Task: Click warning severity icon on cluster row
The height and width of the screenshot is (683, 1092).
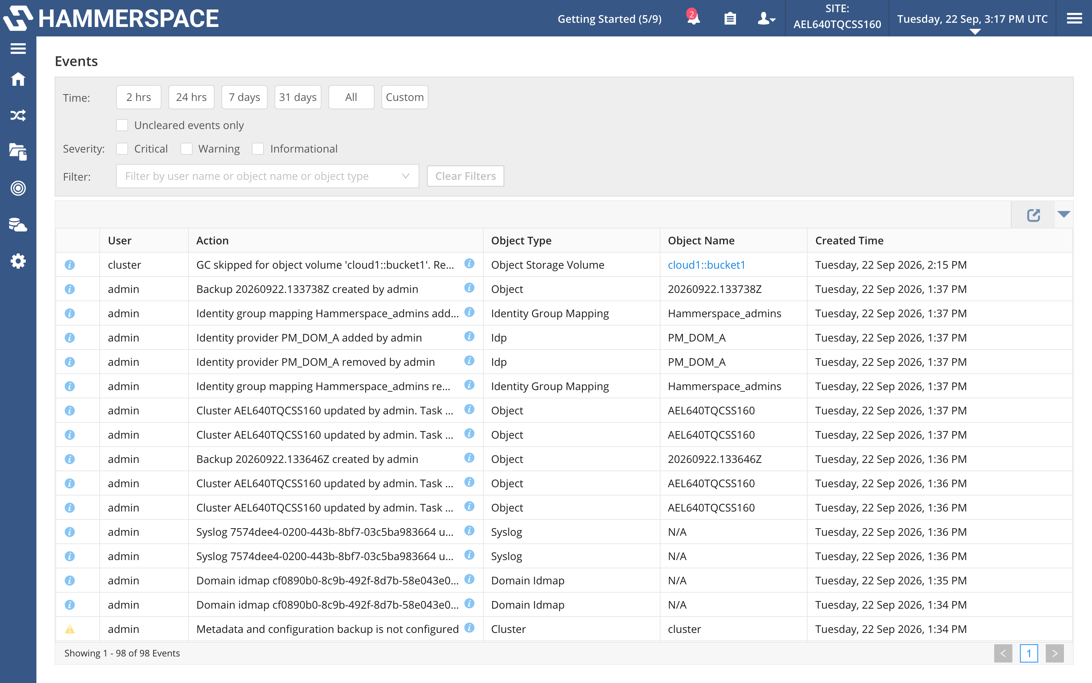Action: [69, 629]
